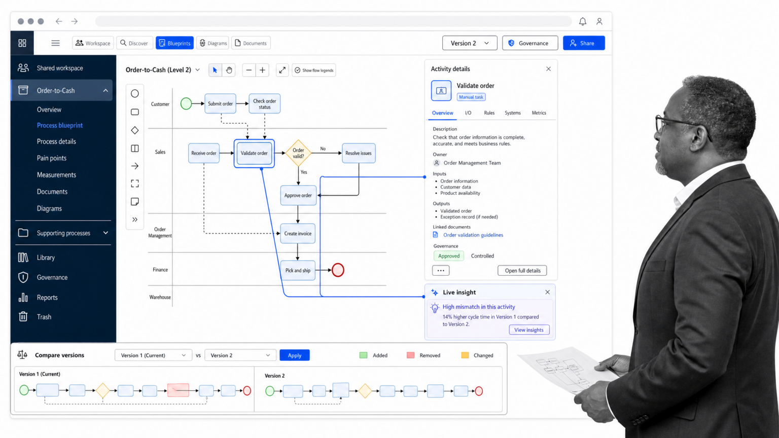Click the Open full details button
The width and height of the screenshot is (779, 438).
coord(522,271)
